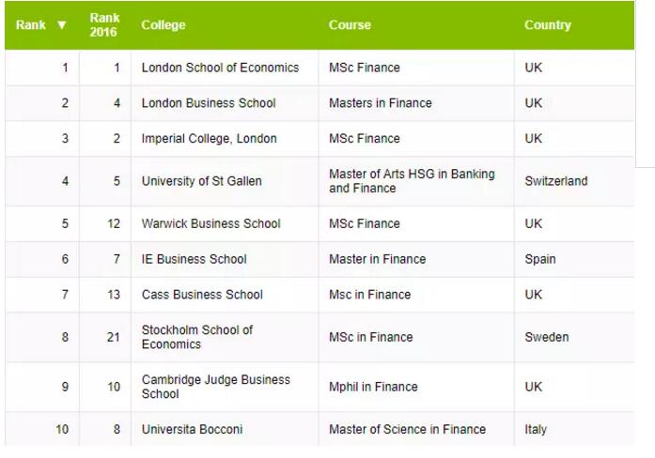This screenshot has width=655, height=458.
Task: Select London School of Economics row
Action: click(x=220, y=68)
